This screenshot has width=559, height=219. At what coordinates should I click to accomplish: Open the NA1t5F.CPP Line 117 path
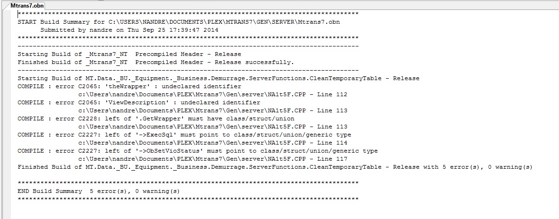pos(213,159)
